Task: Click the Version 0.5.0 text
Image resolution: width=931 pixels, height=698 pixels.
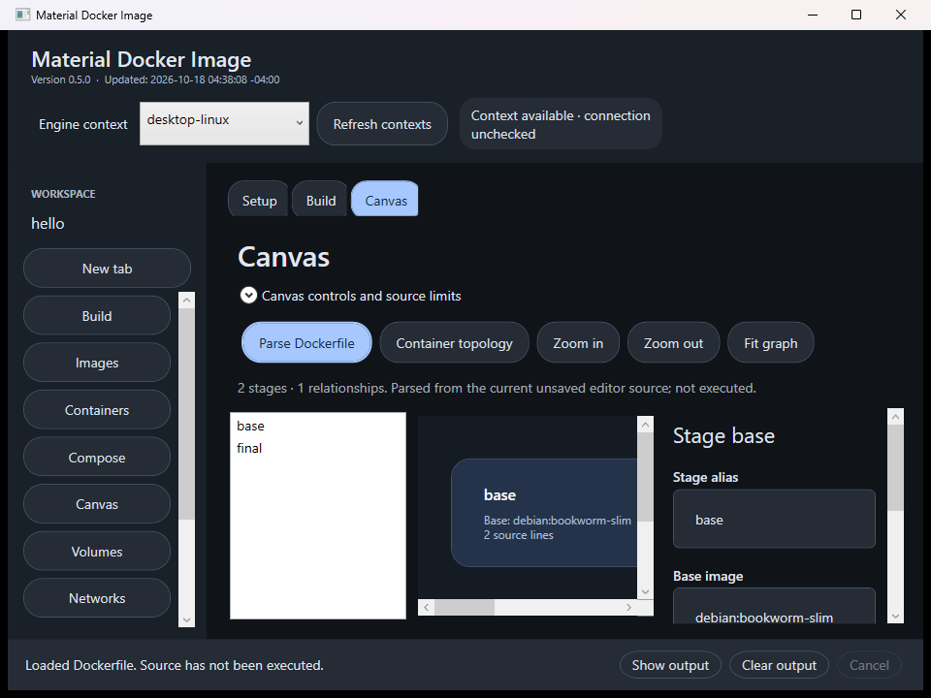Action: [x=60, y=79]
